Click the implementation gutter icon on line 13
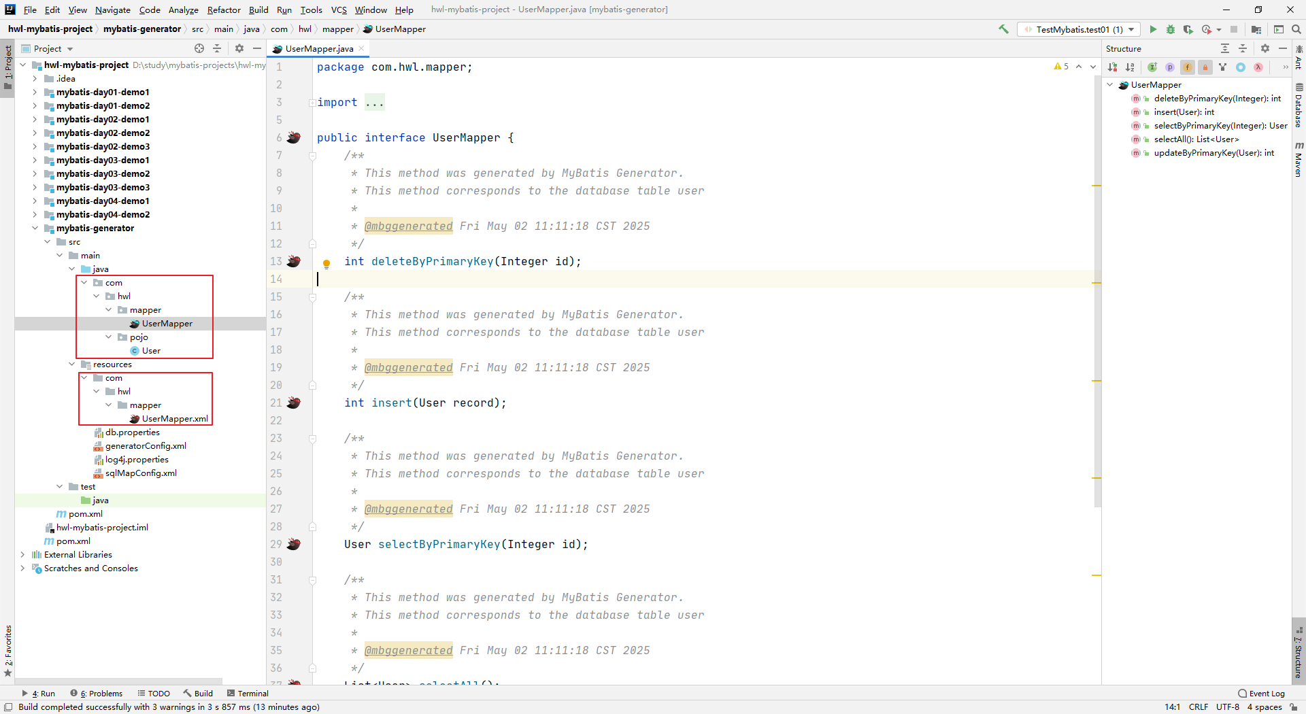The image size is (1306, 714). click(294, 261)
